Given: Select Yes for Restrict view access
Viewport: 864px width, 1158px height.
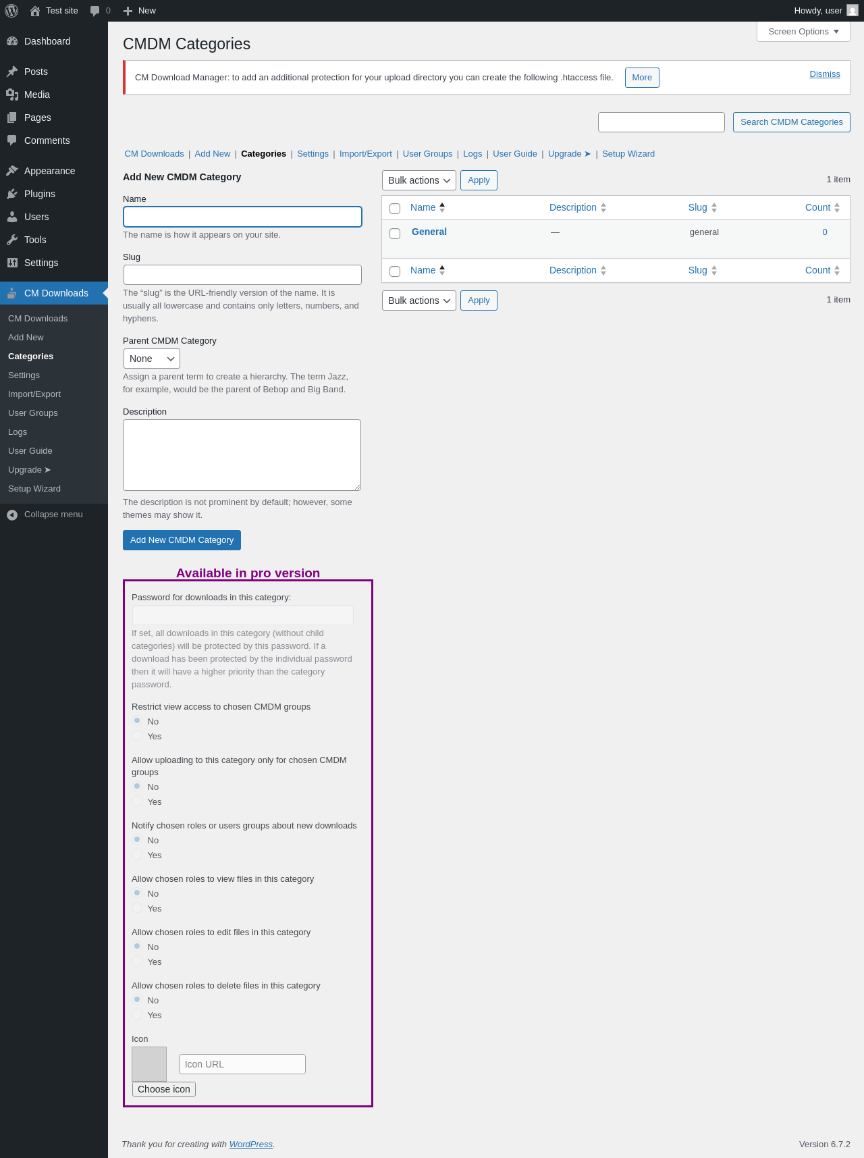Looking at the screenshot, I should (x=137, y=735).
